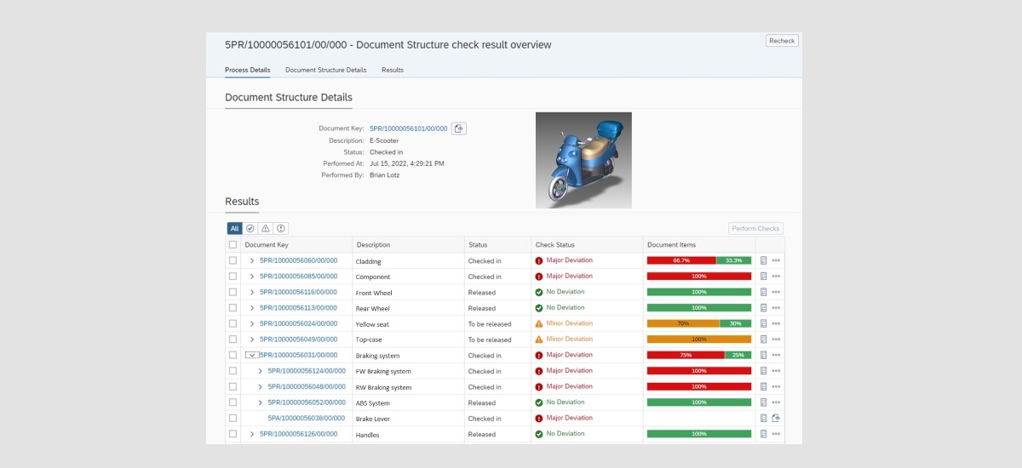Open details sheet icon for Braking system row
Viewport: 1022px width, 468px height.
click(764, 355)
